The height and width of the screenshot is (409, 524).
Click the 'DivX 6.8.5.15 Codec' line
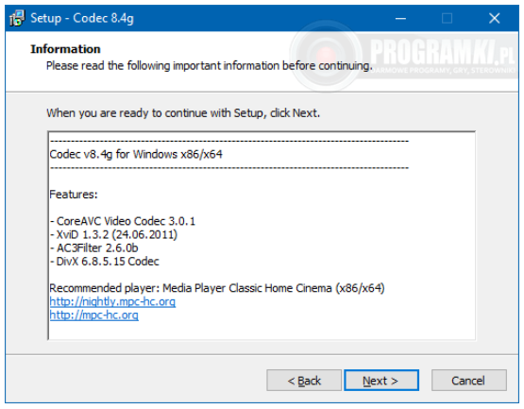point(105,262)
